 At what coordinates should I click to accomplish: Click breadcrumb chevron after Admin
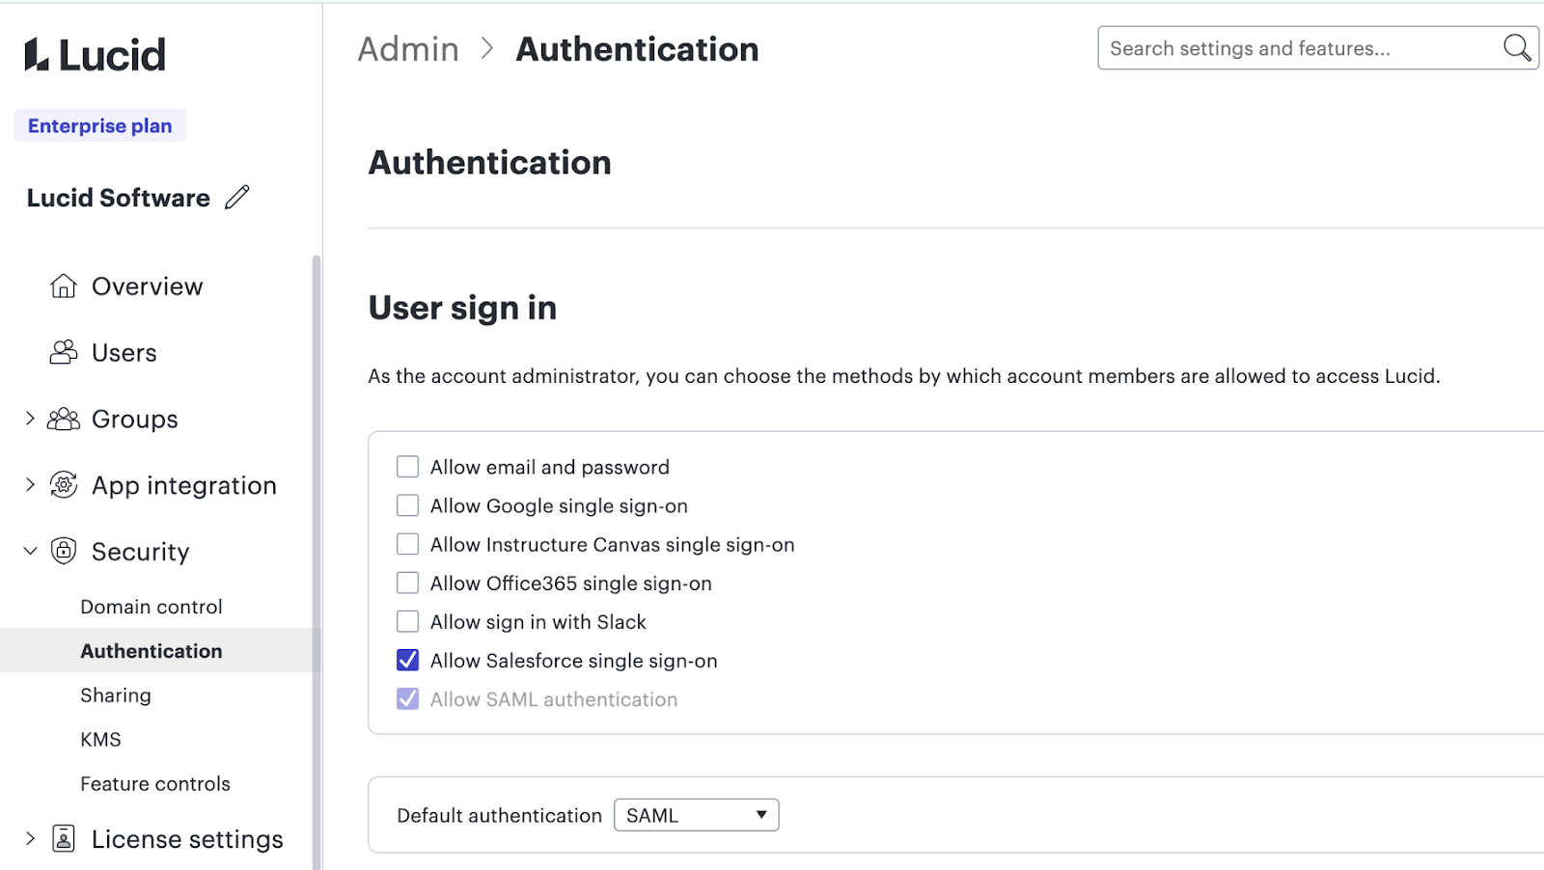pyautogui.click(x=487, y=48)
